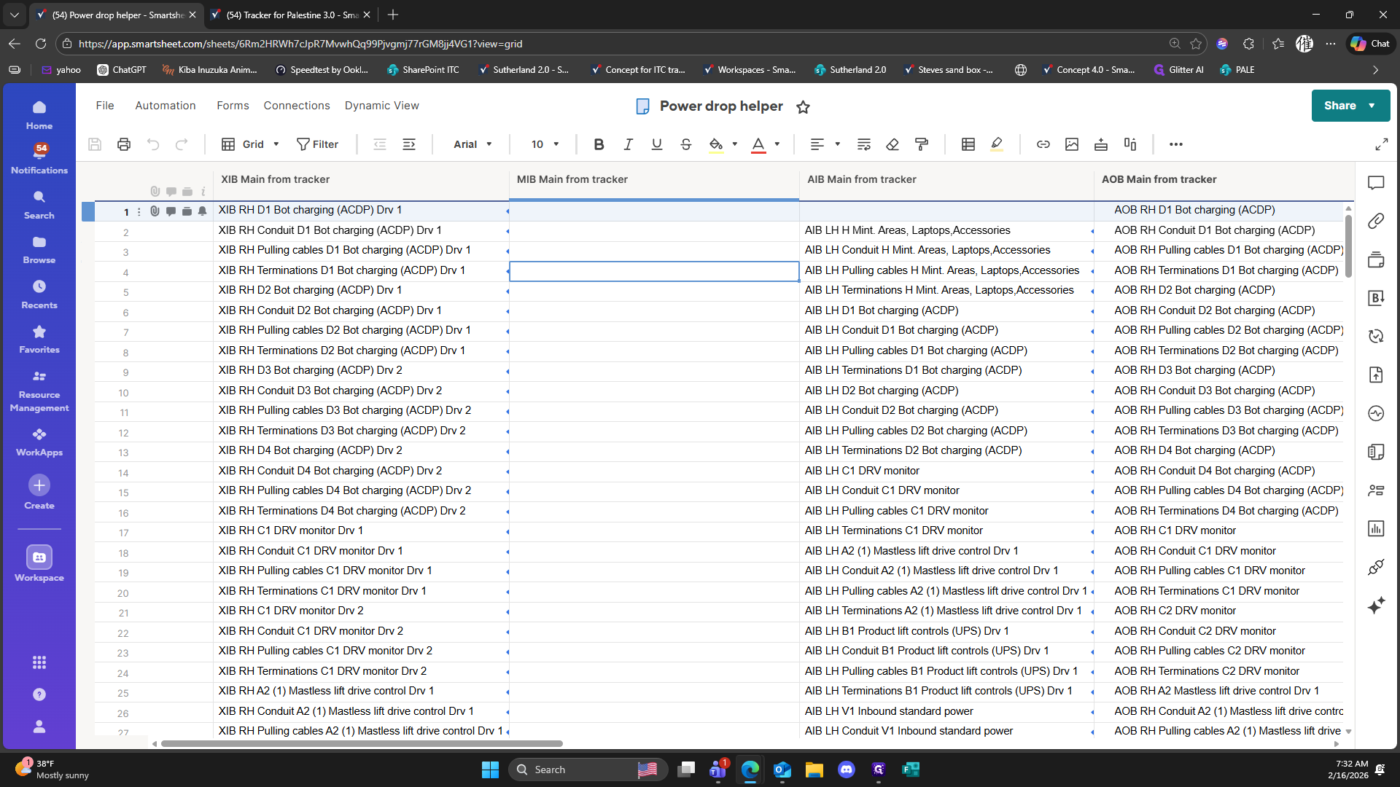
Task: Open the Dynamic View menu
Action: [381, 106]
